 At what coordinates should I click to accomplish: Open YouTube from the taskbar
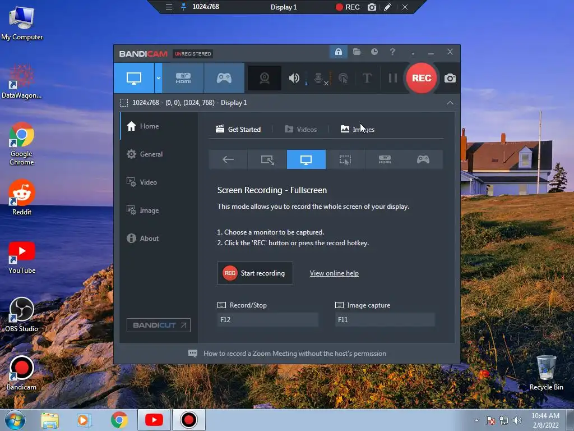(x=154, y=420)
